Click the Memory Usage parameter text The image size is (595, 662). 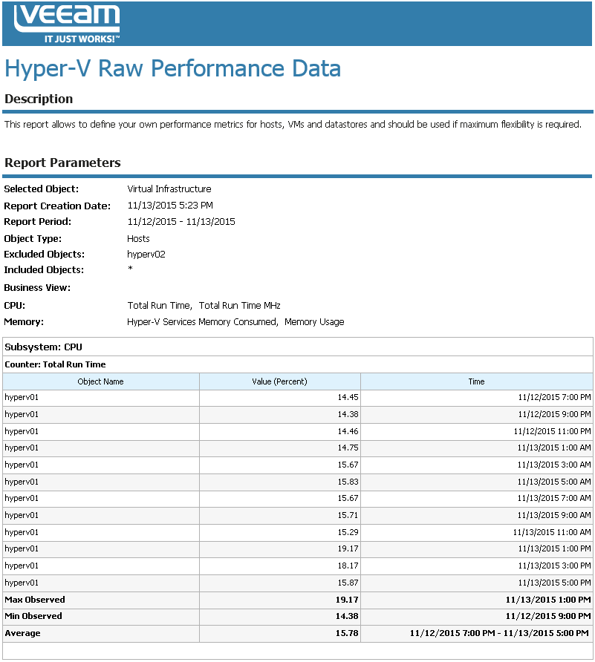tap(314, 322)
